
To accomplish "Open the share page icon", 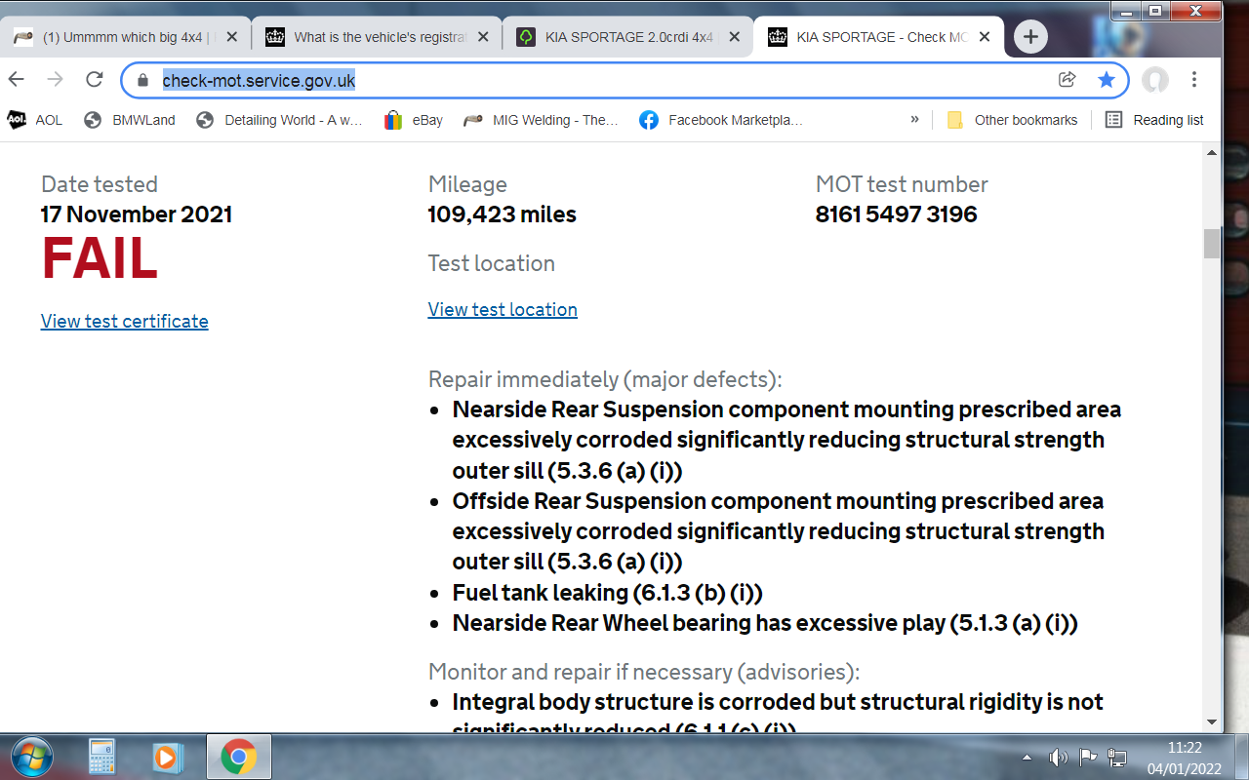I will [1068, 80].
